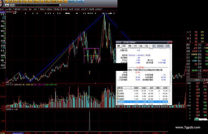Switch to the 报告 tab in the dialog
The image size is (208, 134).
click(124, 46)
